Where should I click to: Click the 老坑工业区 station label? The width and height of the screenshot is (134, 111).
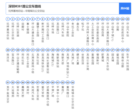coord(73,30)
